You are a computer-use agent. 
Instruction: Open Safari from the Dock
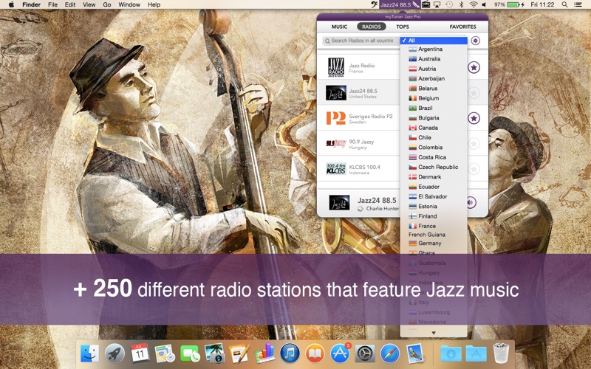click(390, 354)
